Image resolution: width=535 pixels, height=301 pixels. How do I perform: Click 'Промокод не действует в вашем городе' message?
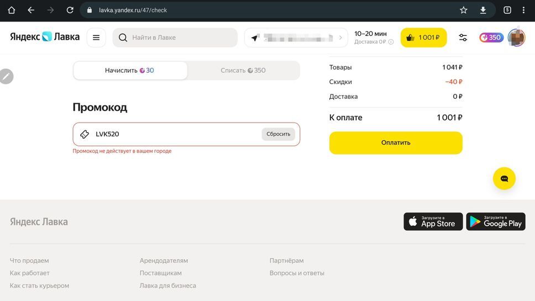122,151
